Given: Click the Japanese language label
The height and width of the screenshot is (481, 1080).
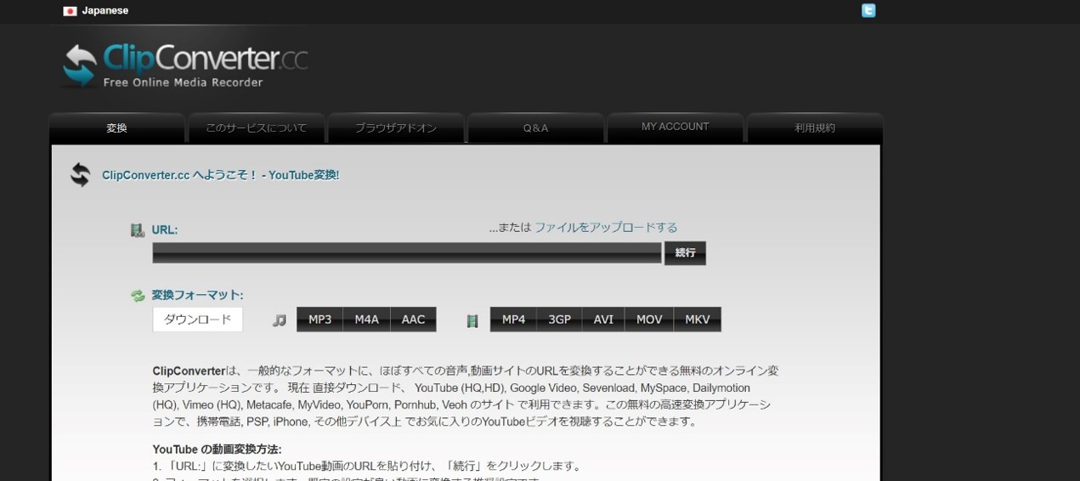Looking at the screenshot, I should point(105,11).
